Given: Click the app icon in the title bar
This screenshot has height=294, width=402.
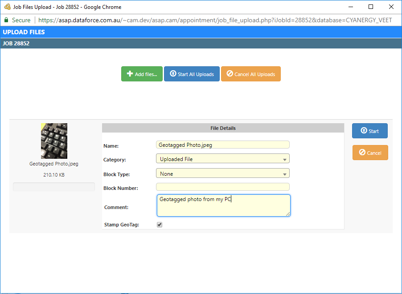Looking at the screenshot, I should tap(7, 7).
